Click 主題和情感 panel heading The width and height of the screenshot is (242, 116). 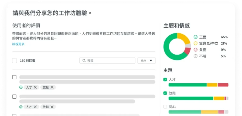pyautogui.click(x=176, y=26)
